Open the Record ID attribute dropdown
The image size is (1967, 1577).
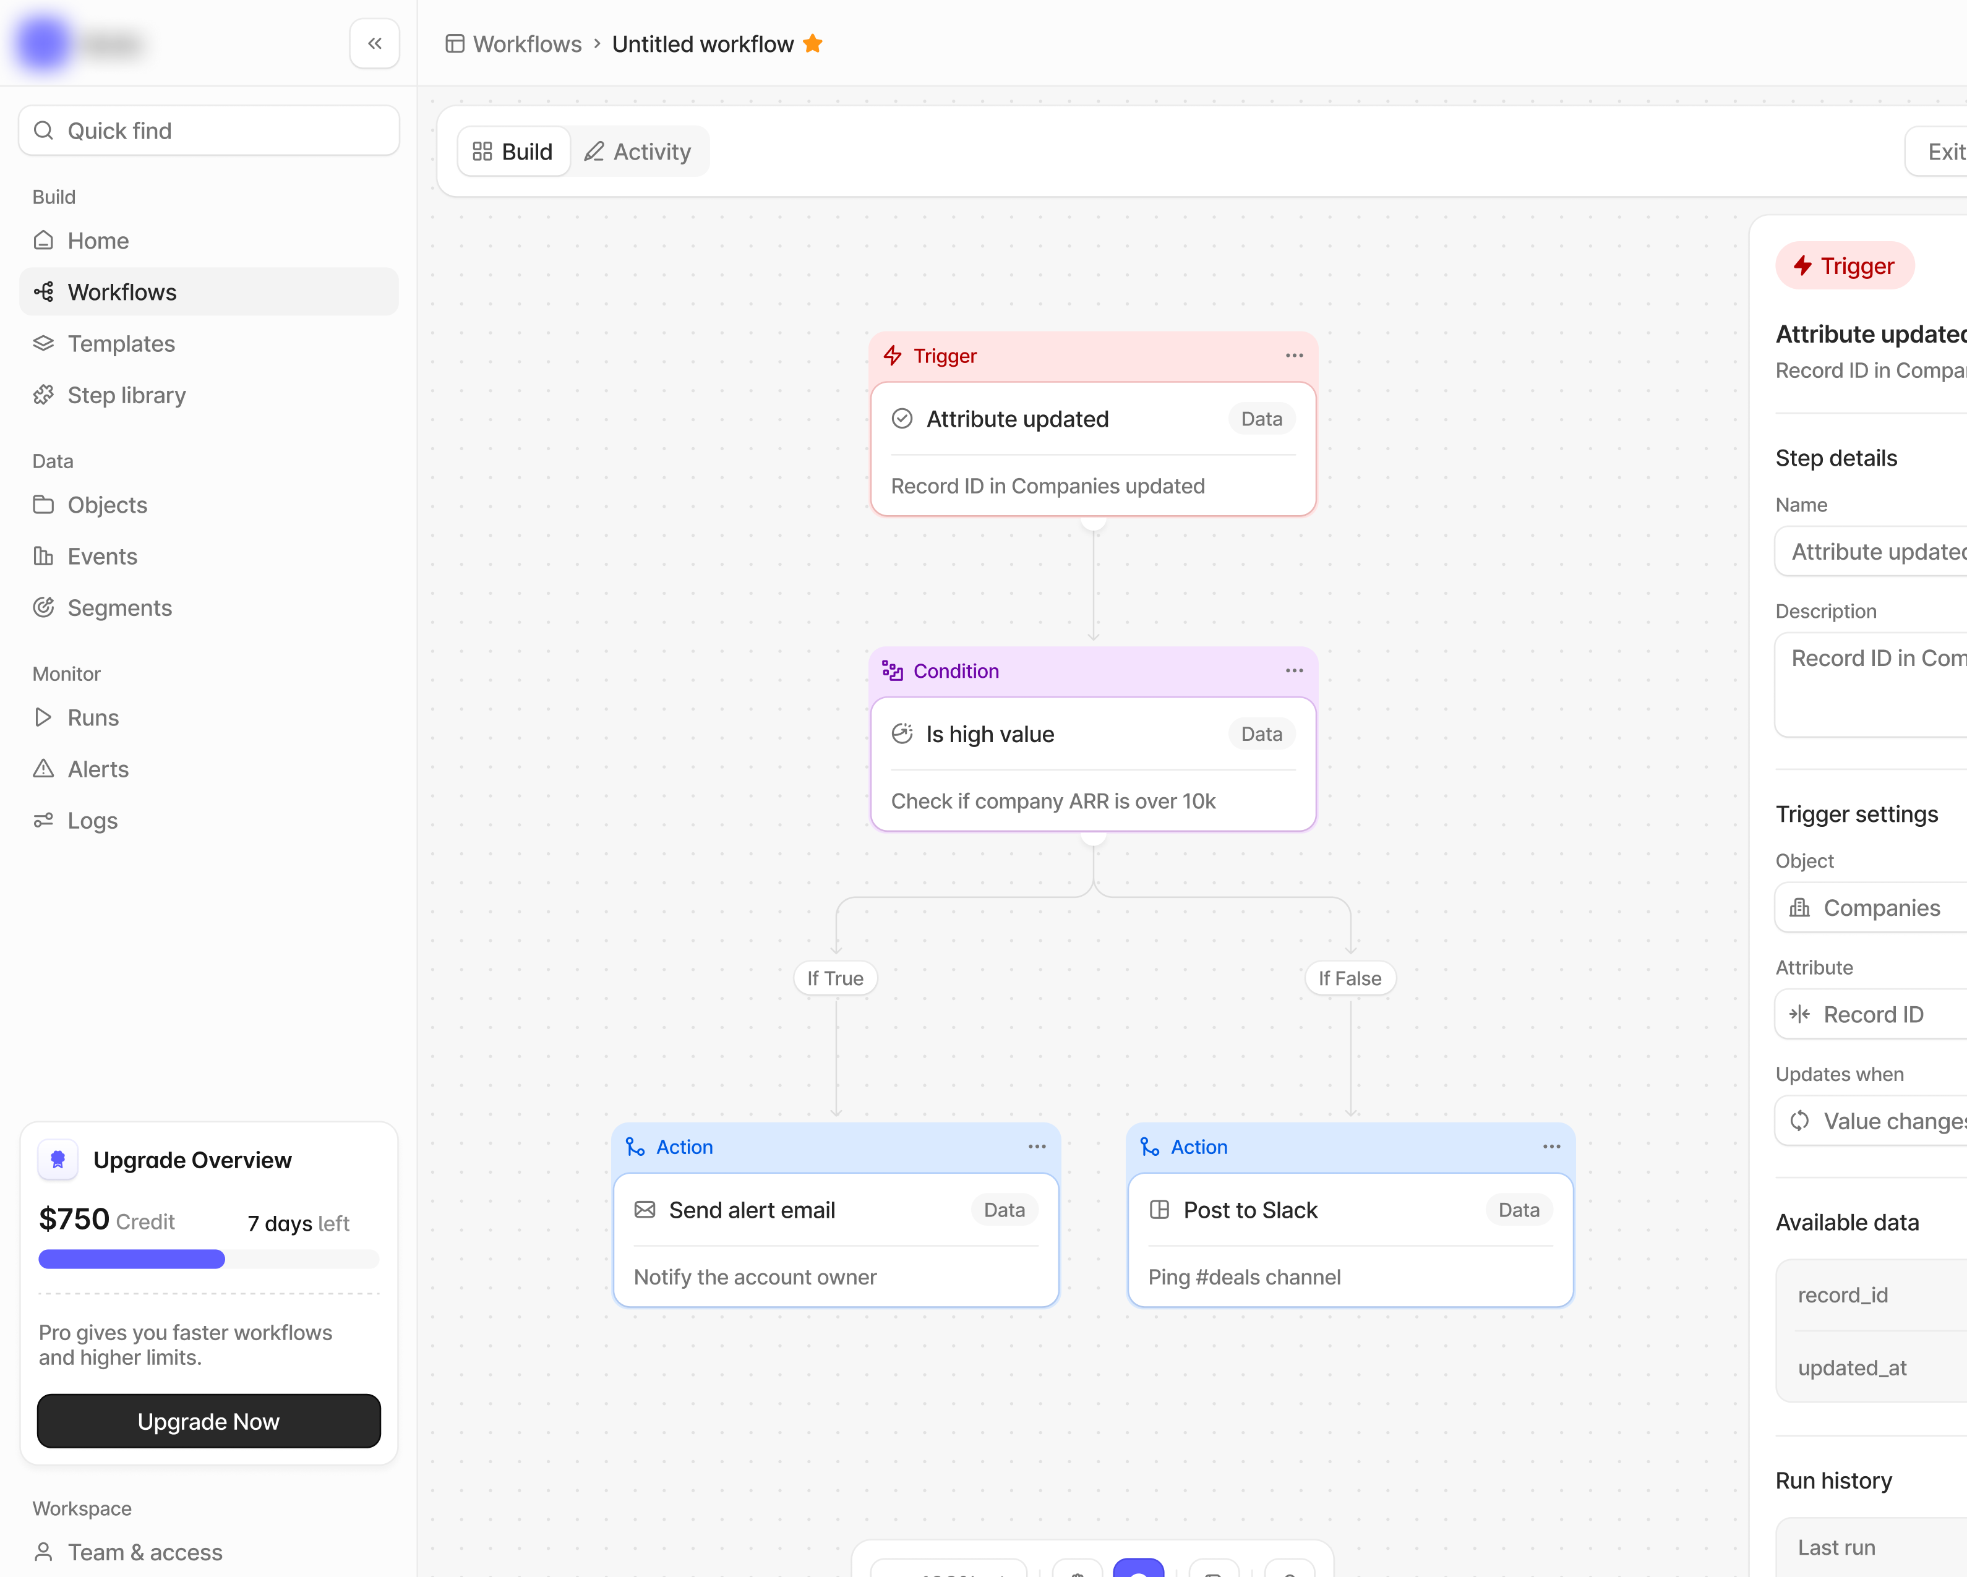coord(1871,1014)
